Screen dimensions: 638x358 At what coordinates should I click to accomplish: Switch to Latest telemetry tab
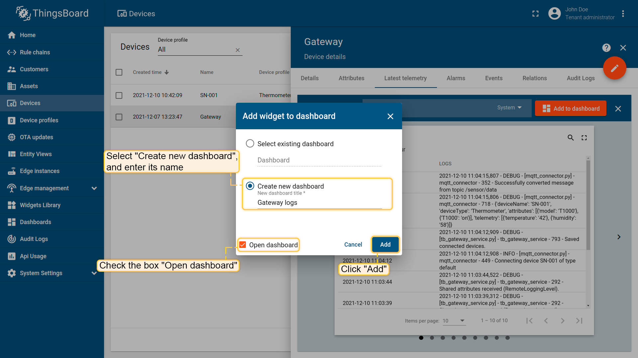pyautogui.click(x=405, y=78)
